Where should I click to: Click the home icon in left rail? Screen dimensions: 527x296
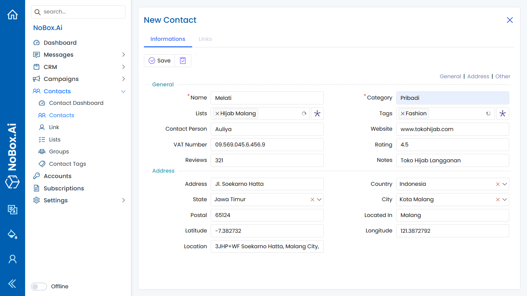[12, 15]
